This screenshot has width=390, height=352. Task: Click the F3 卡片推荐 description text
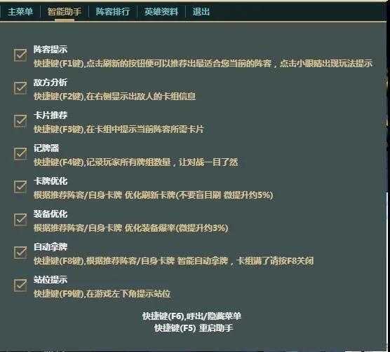[x=119, y=129]
